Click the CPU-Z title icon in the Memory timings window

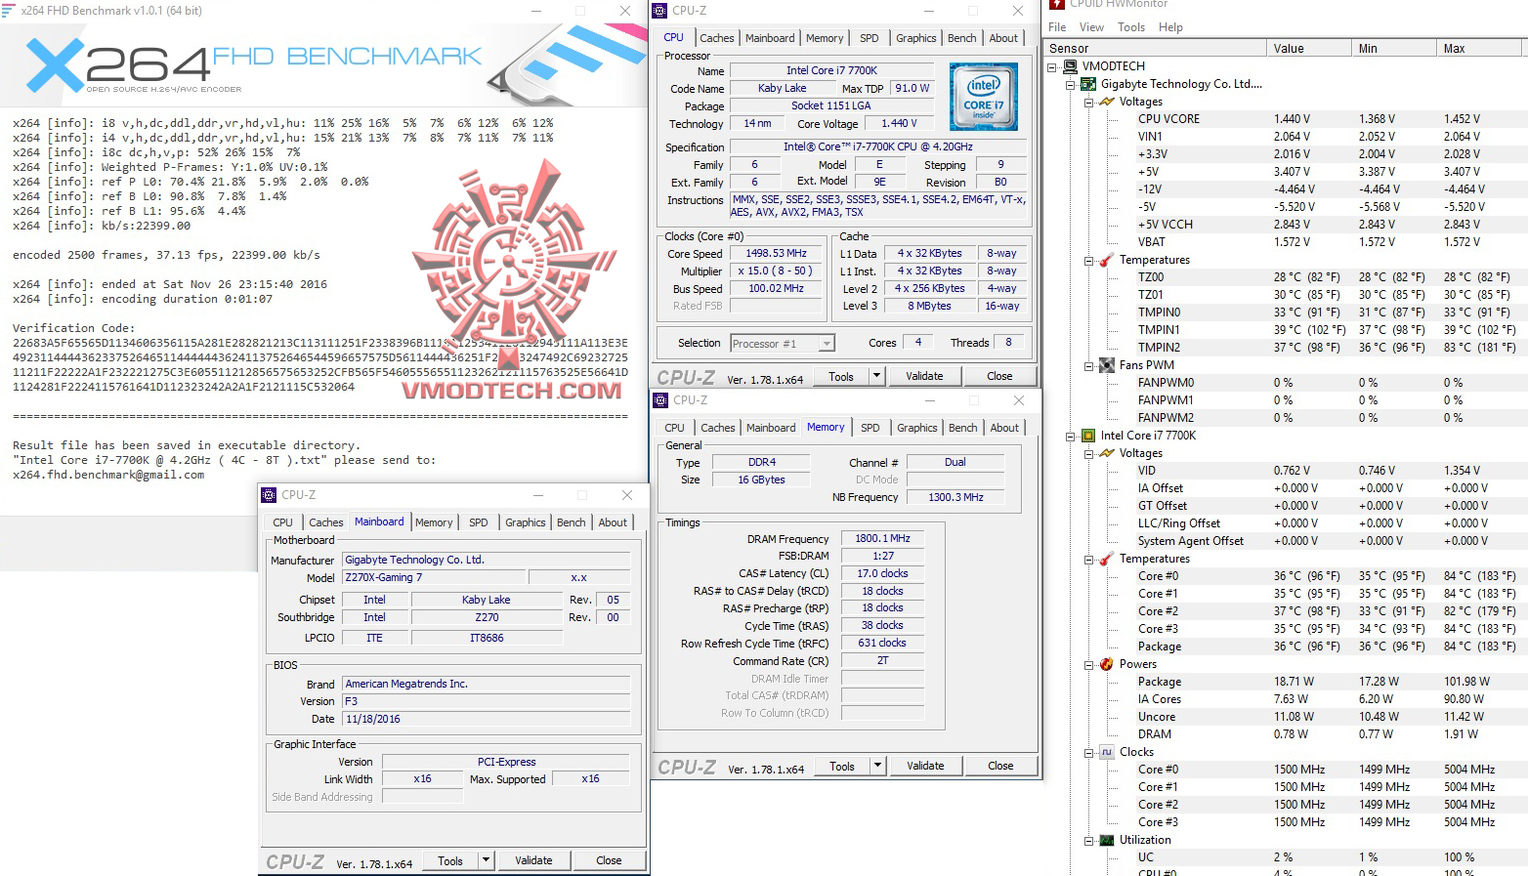[660, 400]
